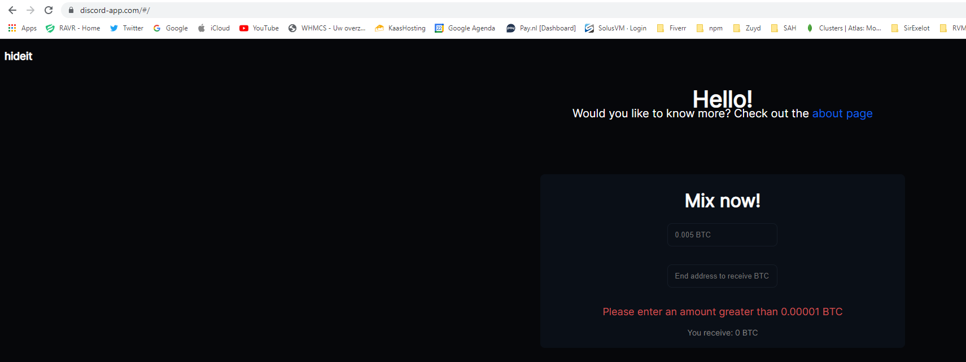
Task: Click the padlock site security icon
Action: (x=71, y=10)
